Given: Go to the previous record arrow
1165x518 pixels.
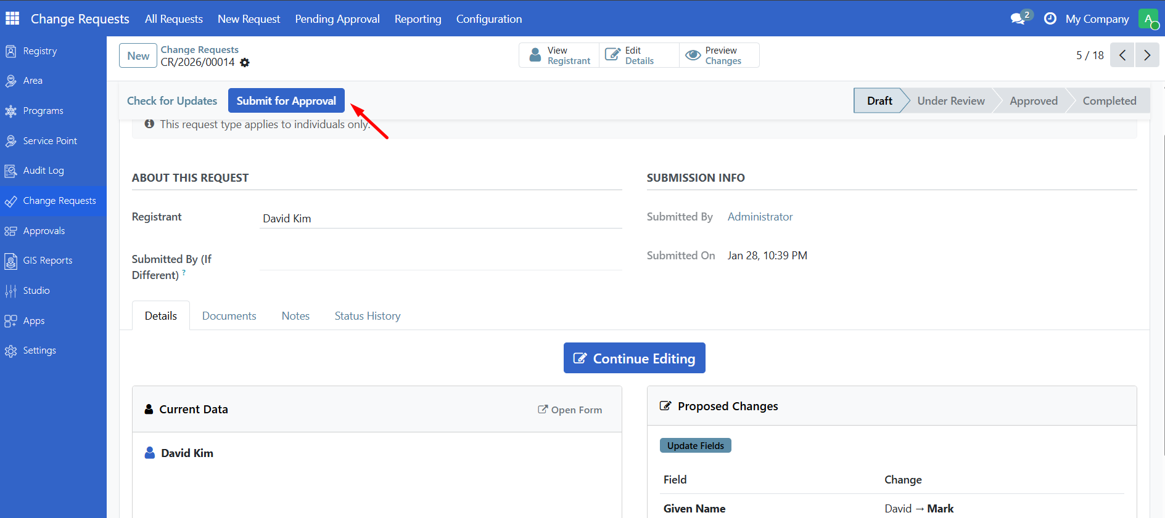Looking at the screenshot, I should point(1122,55).
